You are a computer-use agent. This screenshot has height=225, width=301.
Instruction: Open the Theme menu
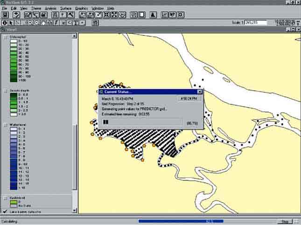click(36, 8)
